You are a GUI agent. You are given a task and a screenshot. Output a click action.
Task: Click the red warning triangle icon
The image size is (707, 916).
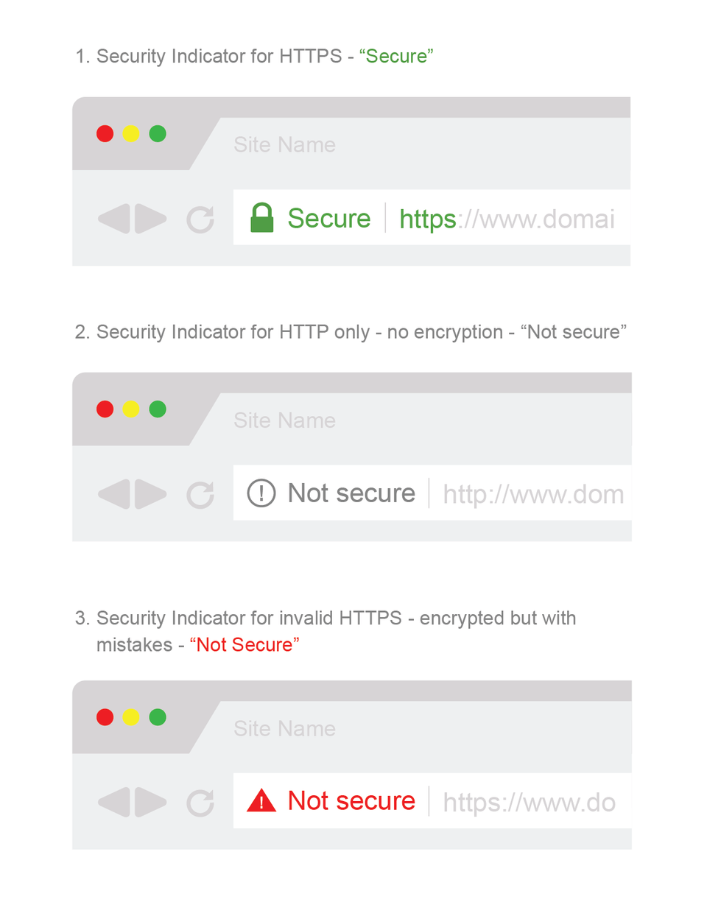[261, 800]
